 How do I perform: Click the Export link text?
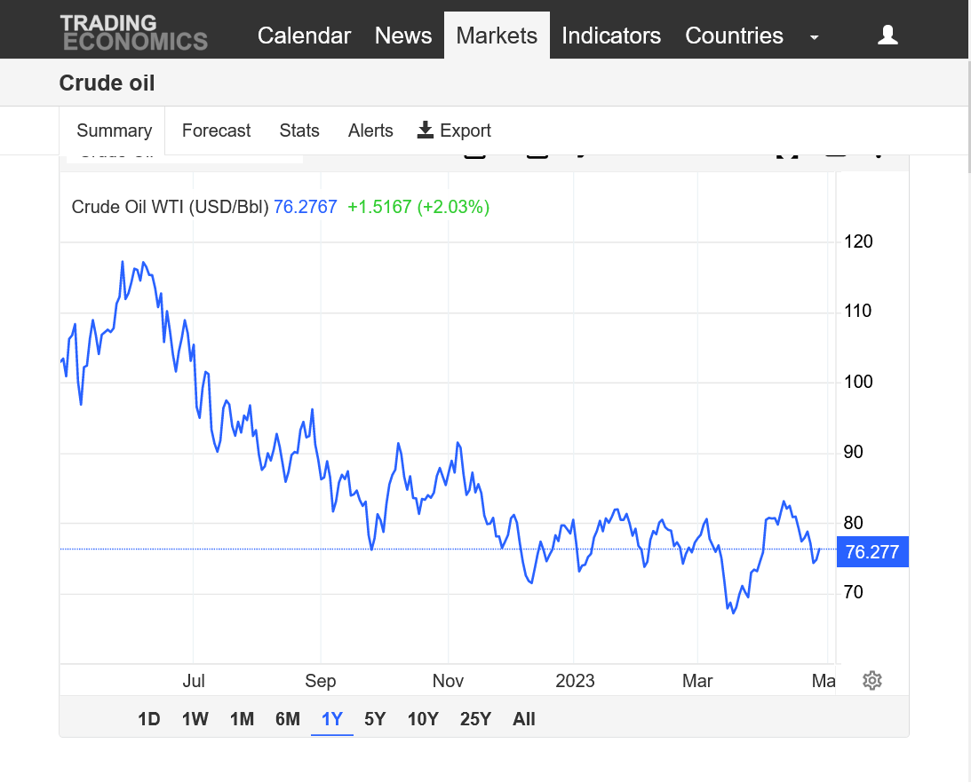point(465,130)
